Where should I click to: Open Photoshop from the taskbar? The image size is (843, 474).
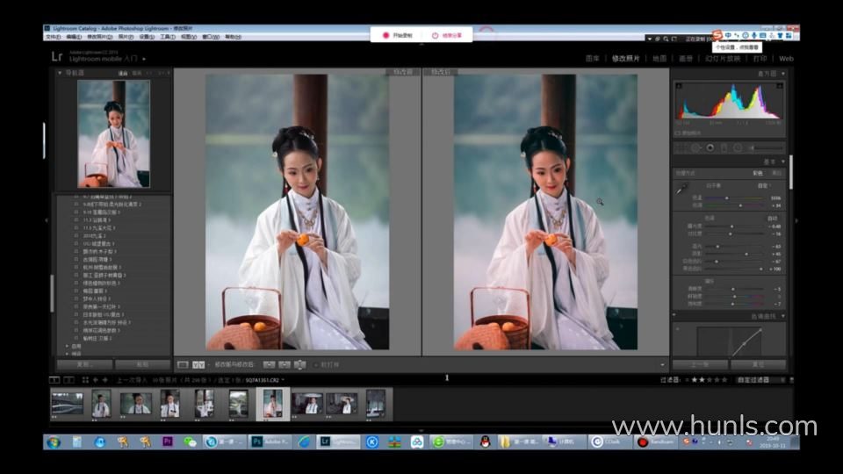click(x=271, y=442)
